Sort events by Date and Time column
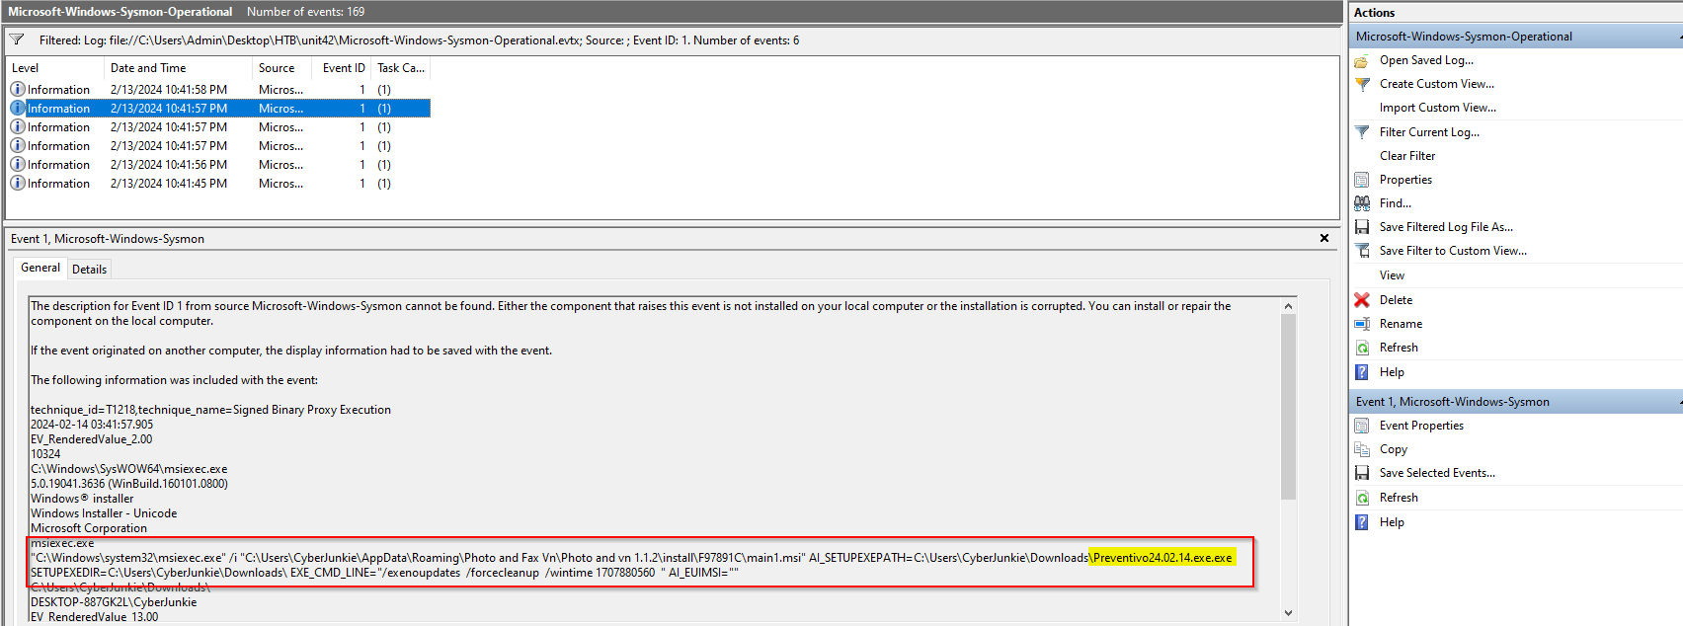Image resolution: width=1683 pixels, height=626 pixels. tap(148, 68)
